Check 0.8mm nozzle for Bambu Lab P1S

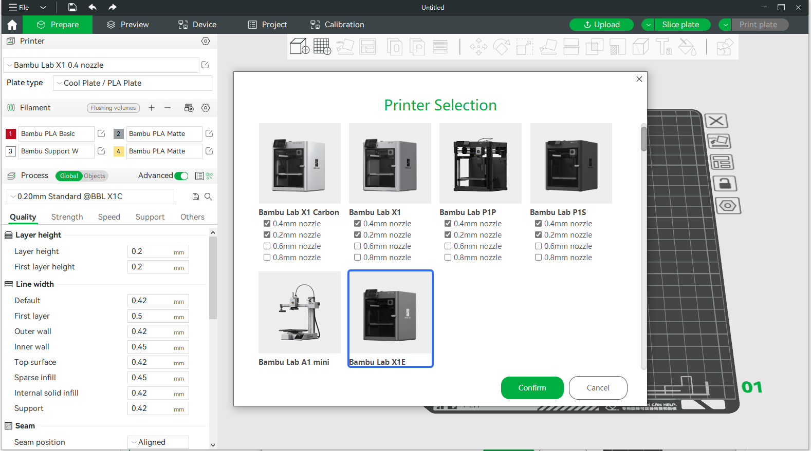click(538, 258)
